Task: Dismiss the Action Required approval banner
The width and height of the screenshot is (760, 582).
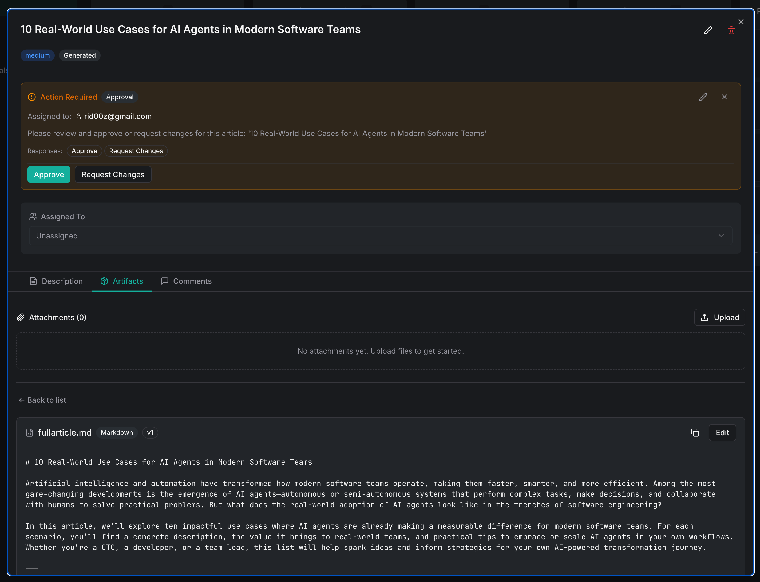Action: point(724,97)
